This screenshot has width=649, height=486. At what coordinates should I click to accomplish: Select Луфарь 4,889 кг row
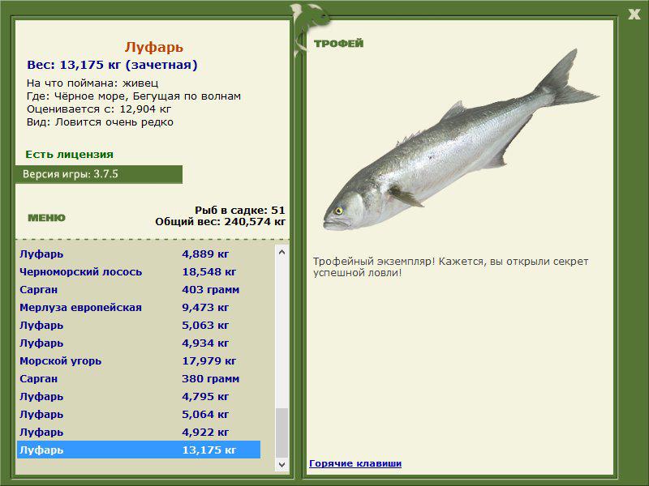tap(139, 254)
